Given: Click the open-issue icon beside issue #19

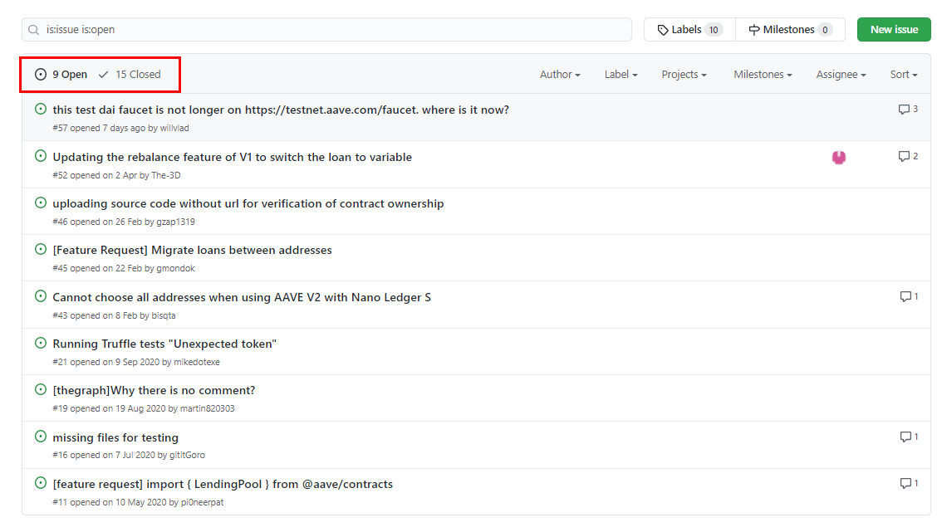Looking at the screenshot, I should (x=41, y=389).
